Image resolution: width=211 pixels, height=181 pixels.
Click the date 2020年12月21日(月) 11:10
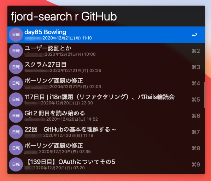67,38
